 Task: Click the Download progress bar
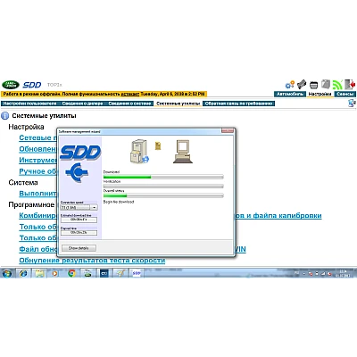click(163, 177)
